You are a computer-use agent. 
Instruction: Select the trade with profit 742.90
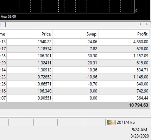pyautogui.click(x=75, y=91)
